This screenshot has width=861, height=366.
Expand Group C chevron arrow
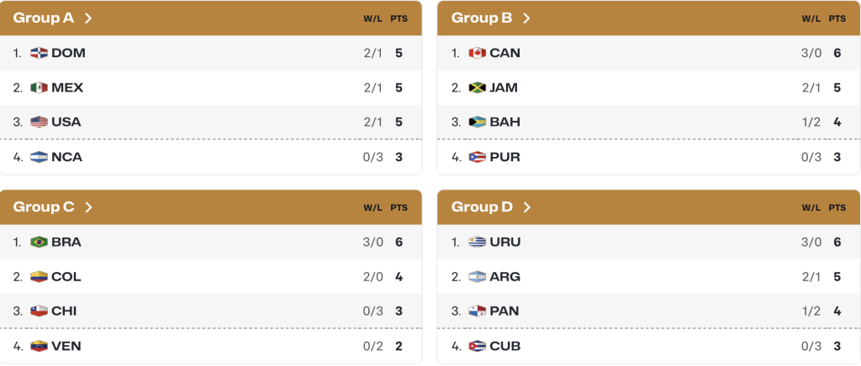click(88, 207)
